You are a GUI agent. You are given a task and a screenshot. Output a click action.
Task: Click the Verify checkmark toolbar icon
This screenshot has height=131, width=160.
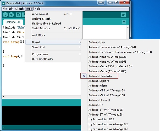point(5,15)
